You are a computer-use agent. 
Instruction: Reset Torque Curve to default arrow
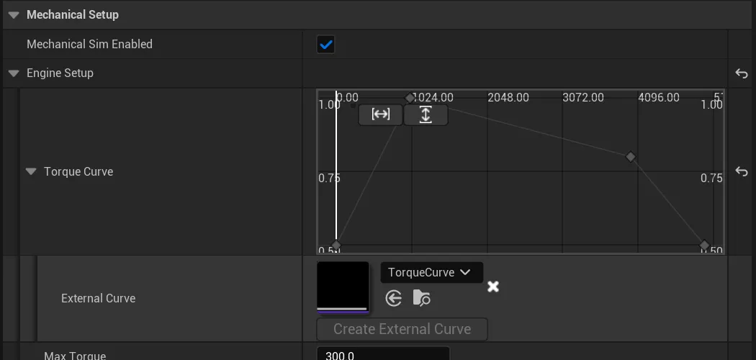[x=742, y=171]
